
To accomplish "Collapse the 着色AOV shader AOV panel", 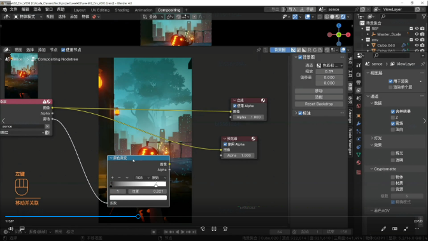I will (x=371, y=210).
